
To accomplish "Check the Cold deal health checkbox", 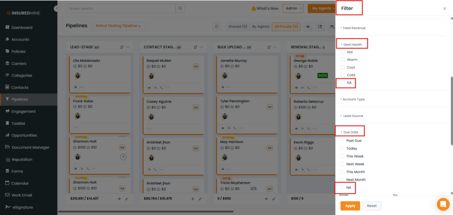I will [343, 75].
